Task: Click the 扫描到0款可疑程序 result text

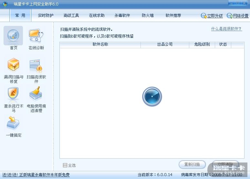Action: [97, 36]
